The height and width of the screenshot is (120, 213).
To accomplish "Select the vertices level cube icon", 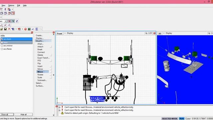I will click(x=1, y=13).
